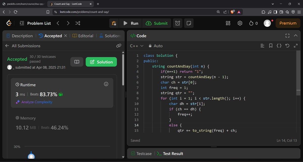The image size is (303, 162).
Task: Open the user profile avatar
Action: pyautogui.click(x=267, y=23)
